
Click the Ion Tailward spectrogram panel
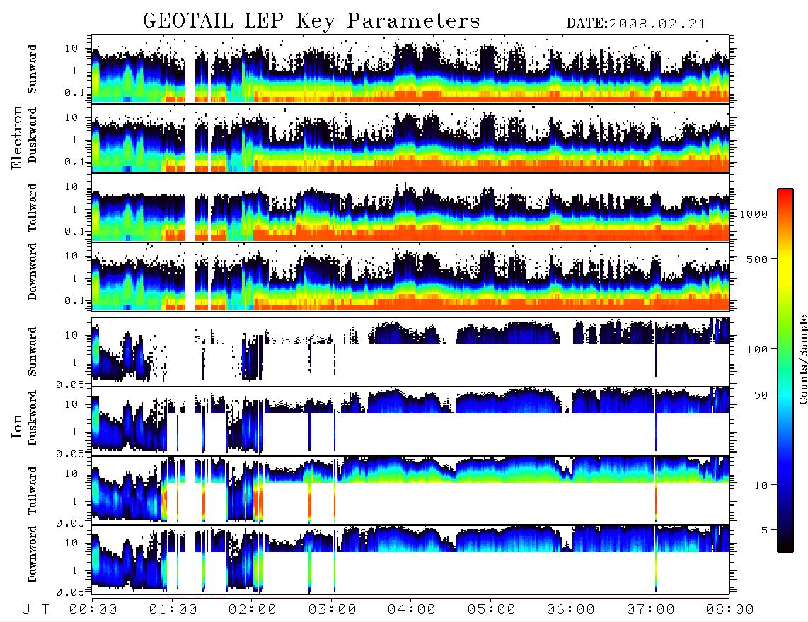pos(410,490)
